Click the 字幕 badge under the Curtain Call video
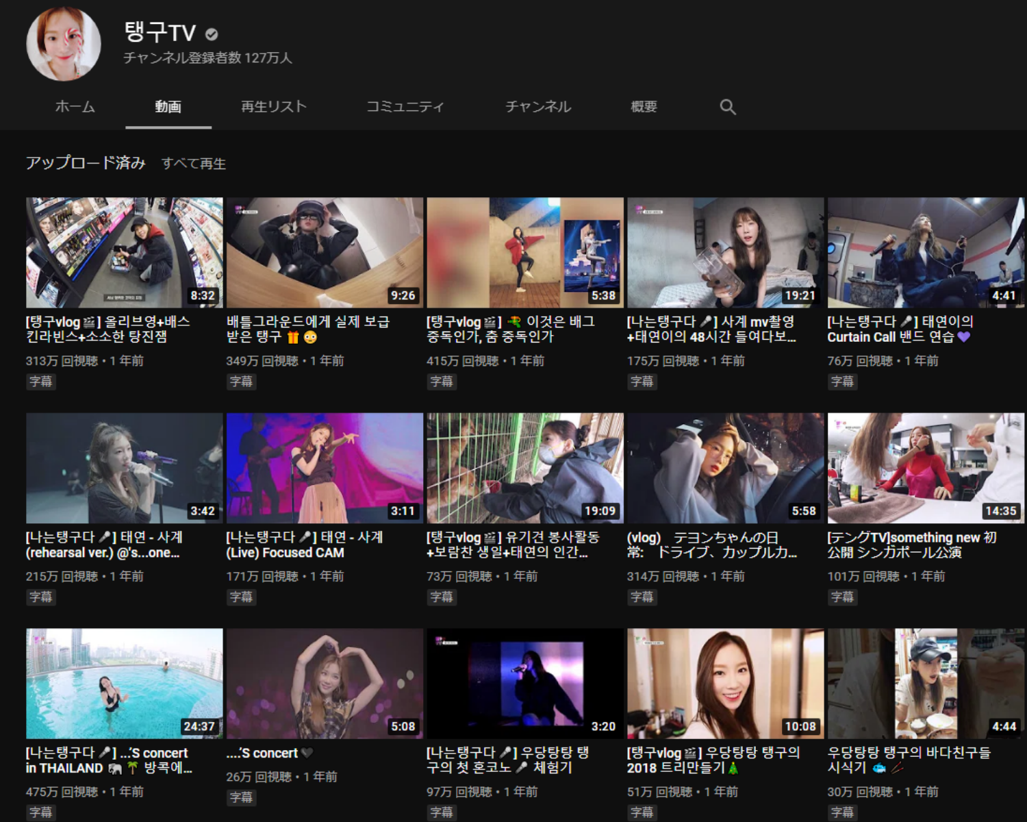 (x=841, y=382)
